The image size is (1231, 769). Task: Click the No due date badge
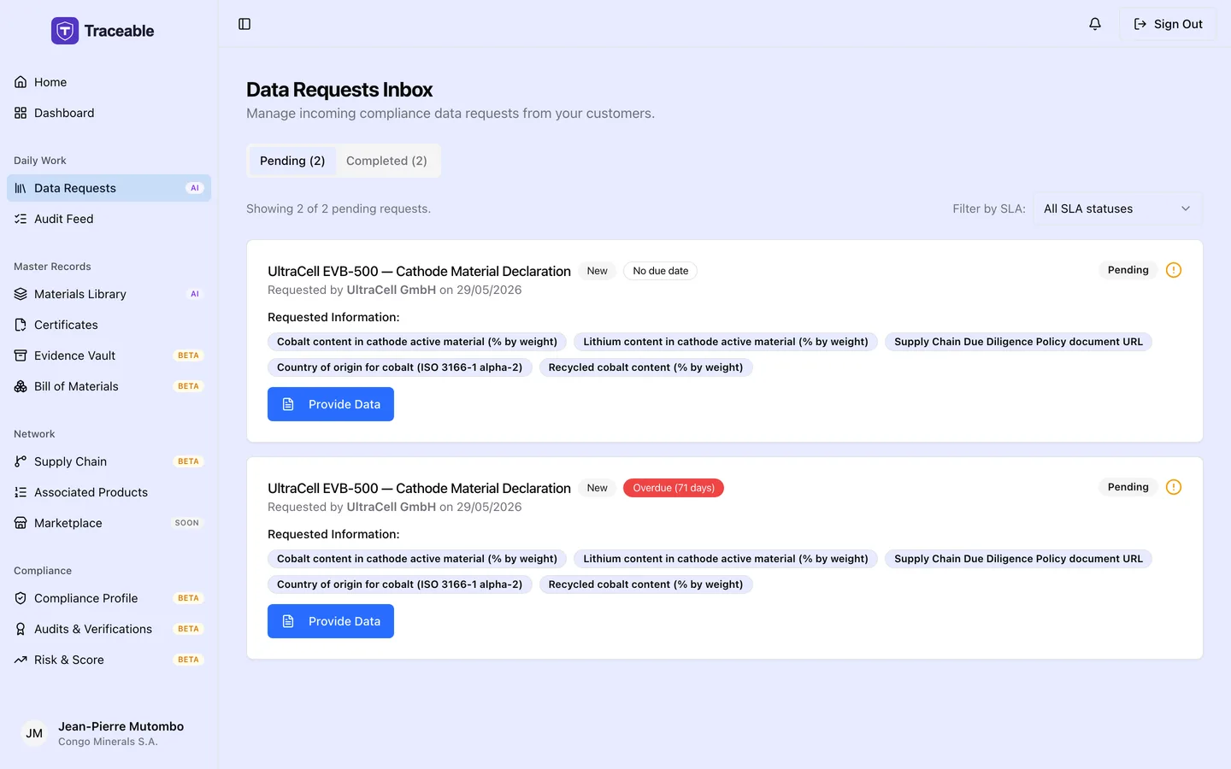pos(660,271)
